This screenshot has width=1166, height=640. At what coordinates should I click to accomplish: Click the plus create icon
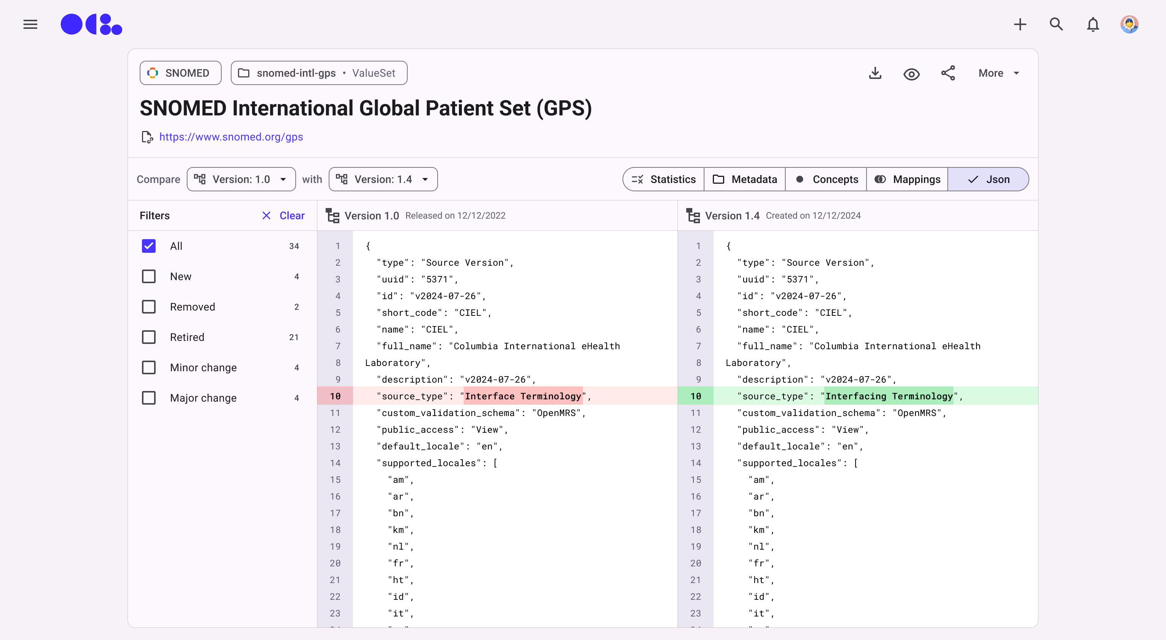pos(1020,24)
